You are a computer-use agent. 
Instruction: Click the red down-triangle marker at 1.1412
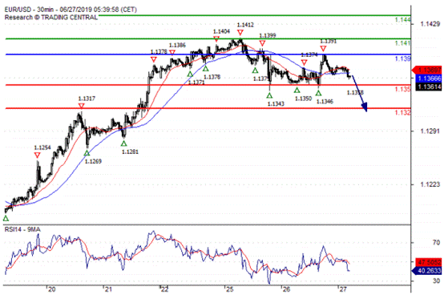pyautogui.click(x=240, y=33)
